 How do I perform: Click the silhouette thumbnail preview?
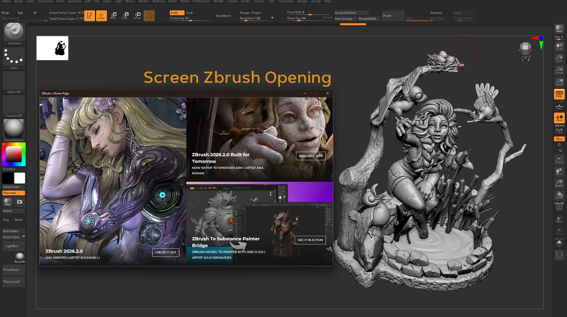pos(52,48)
